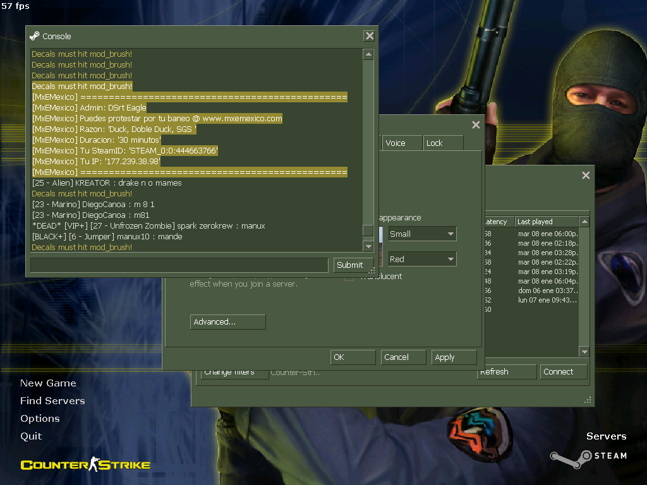Click the spark zerokrew 'manux' chat line

[x=148, y=225]
